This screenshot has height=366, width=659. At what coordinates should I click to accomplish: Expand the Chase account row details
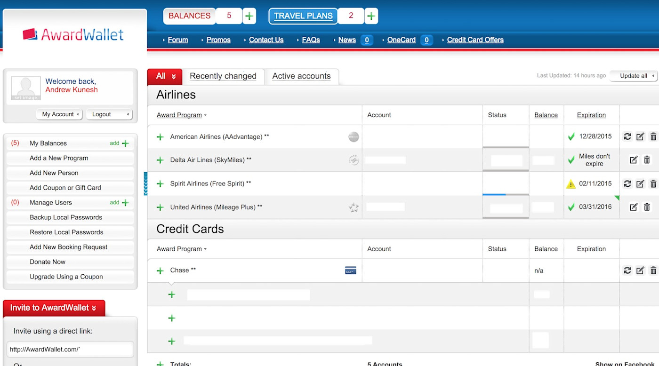(x=160, y=271)
